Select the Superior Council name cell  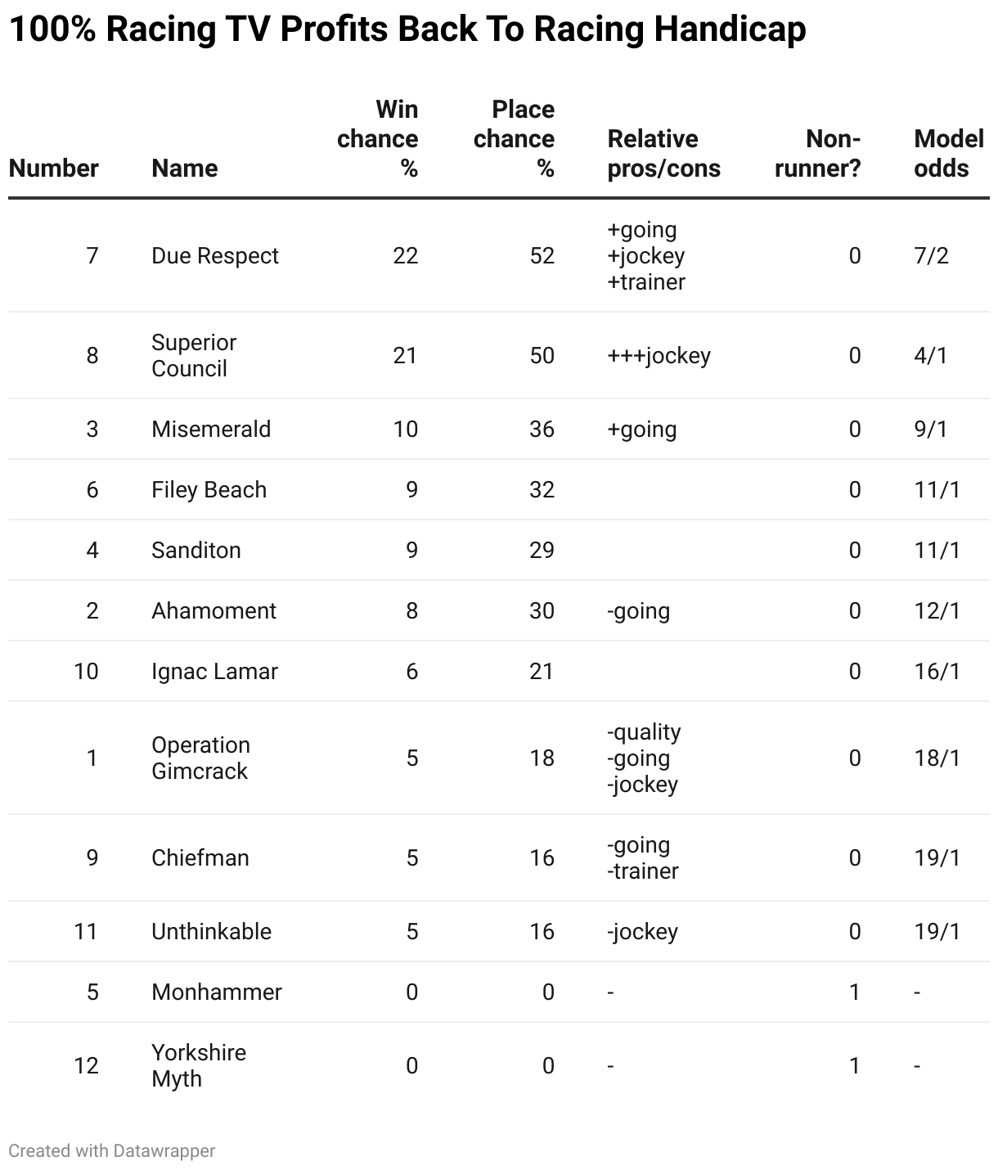click(194, 356)
